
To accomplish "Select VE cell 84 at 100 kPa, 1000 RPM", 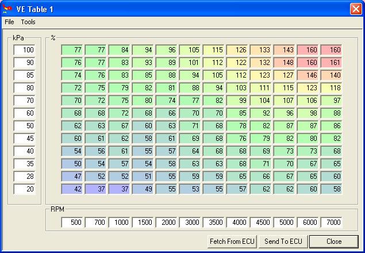I will tap(119, 50).
